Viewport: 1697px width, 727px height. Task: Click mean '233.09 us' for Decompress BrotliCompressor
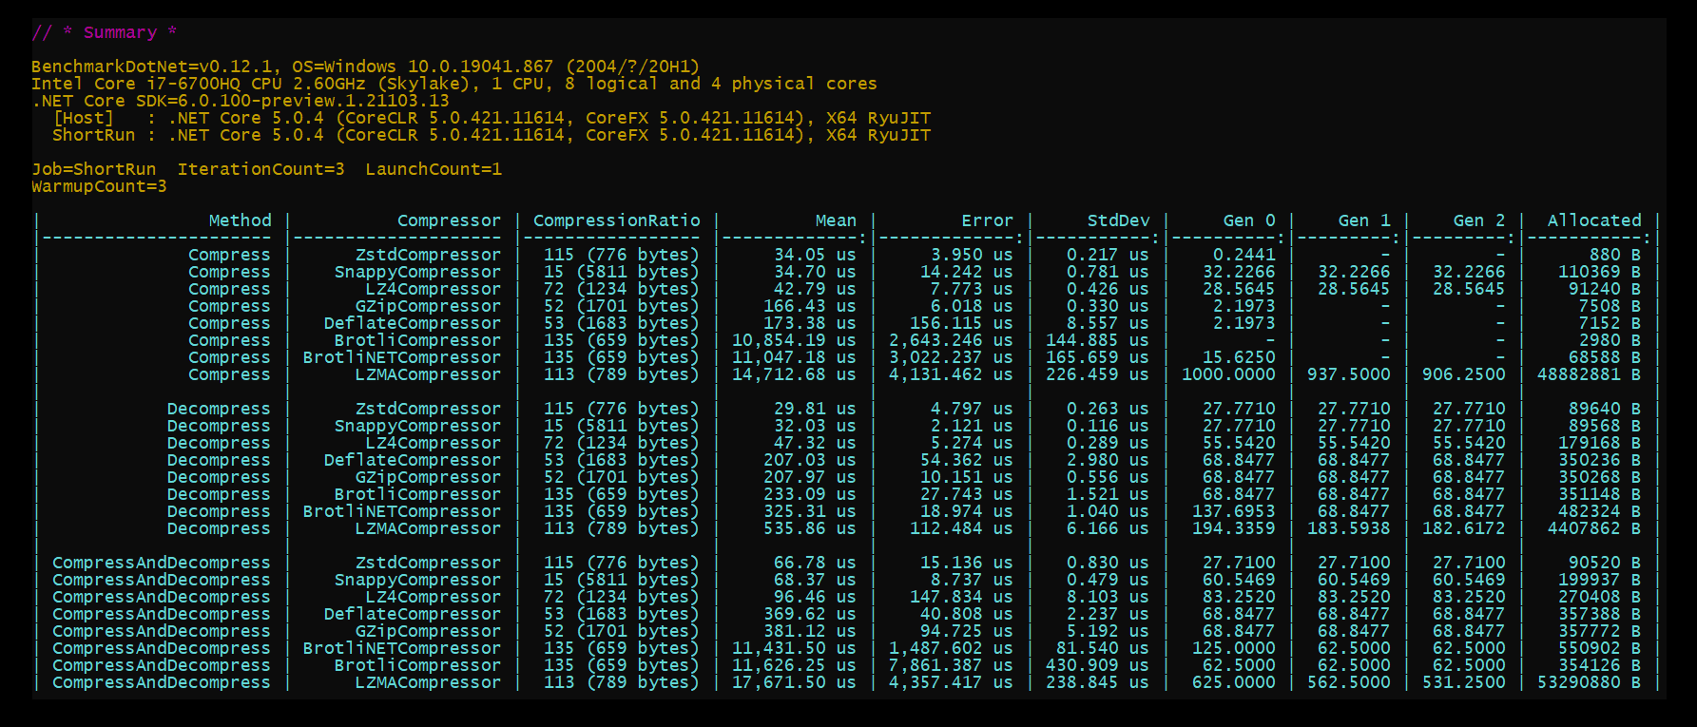tap(810, 494)
